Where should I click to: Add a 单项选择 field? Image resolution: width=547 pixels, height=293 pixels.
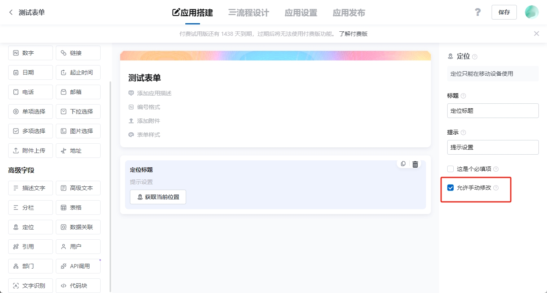pyautogui.click(x=30, y=111)
